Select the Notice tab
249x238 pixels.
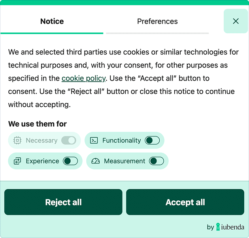[52, 21]
